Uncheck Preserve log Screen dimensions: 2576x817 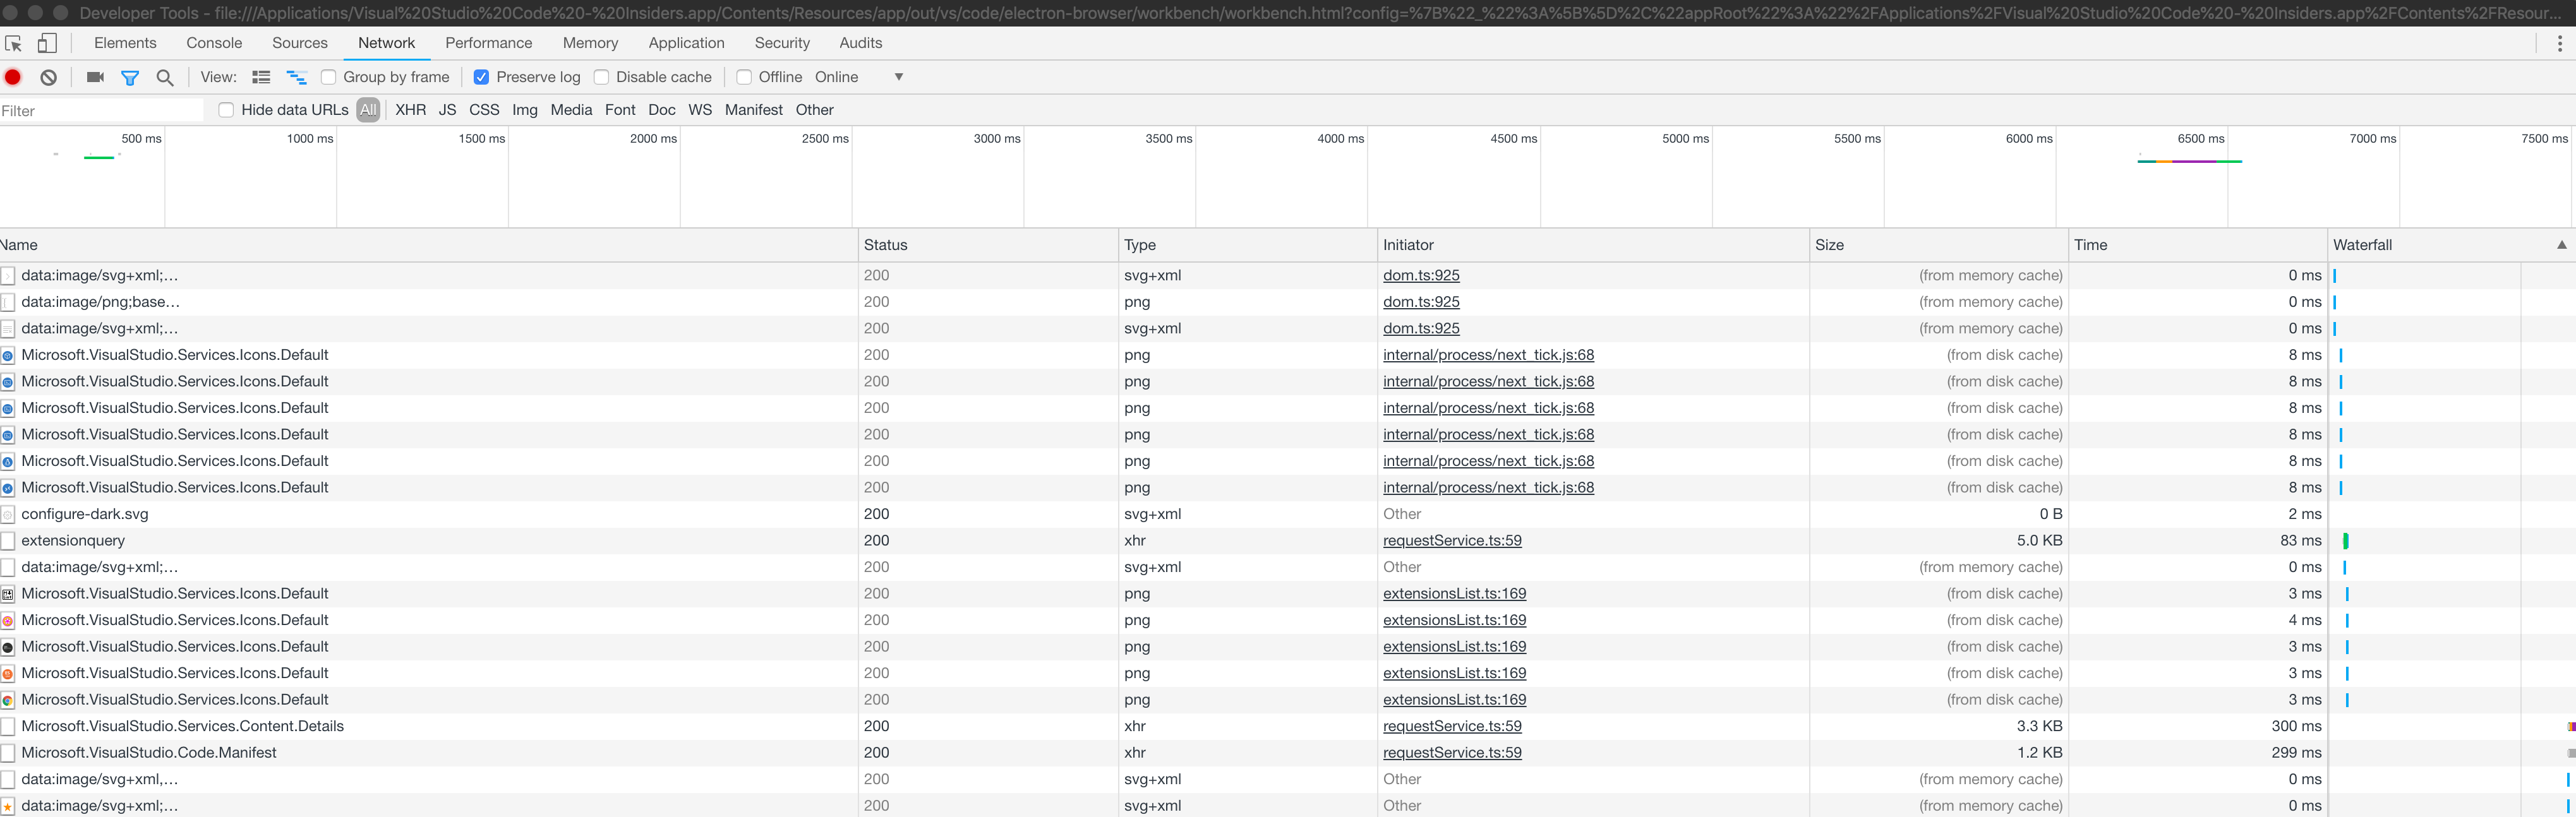pyautogui.click(x=481, y=77)
